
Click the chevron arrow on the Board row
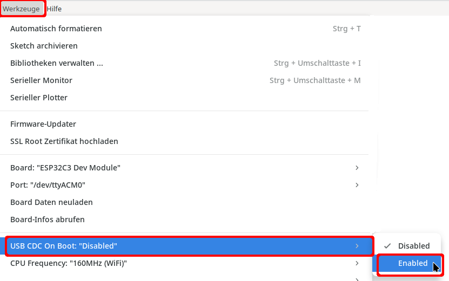point(357,168)
